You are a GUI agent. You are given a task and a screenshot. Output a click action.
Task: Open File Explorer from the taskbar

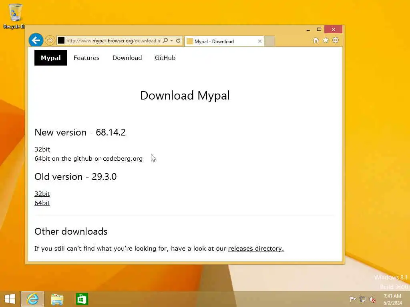57,299
